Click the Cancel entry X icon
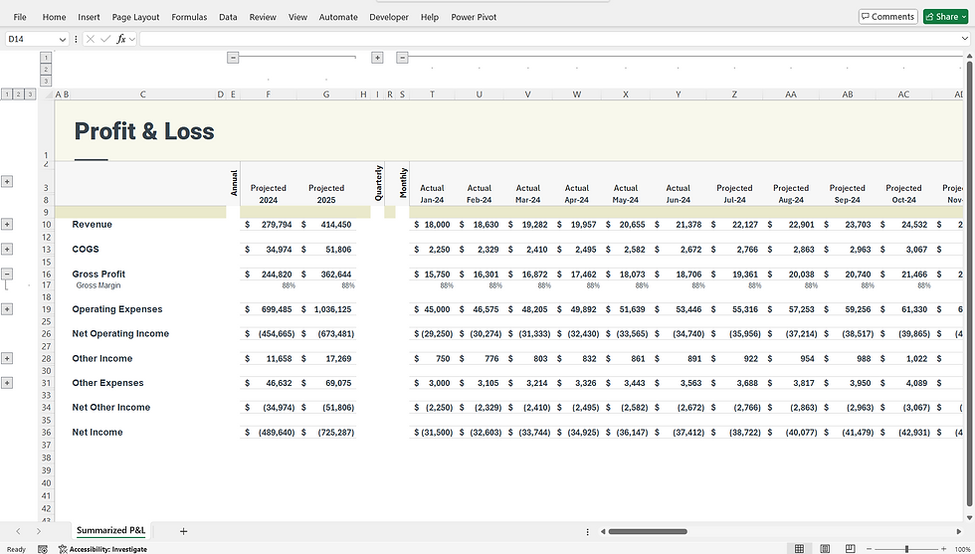The width and height of the screenshot is (975, 554). pos(91,39)
